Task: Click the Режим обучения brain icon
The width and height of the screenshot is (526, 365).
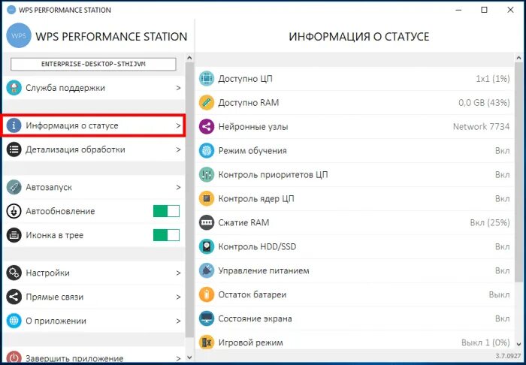Action: click(x=207, y=150)
